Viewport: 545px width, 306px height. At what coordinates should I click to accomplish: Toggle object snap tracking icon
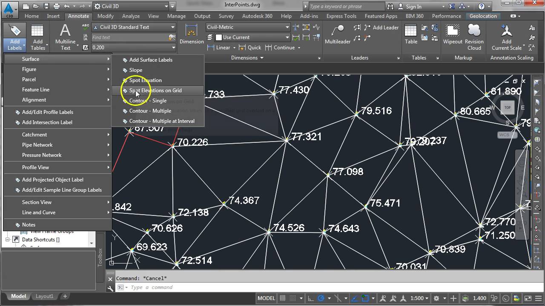tap(354, 298)
